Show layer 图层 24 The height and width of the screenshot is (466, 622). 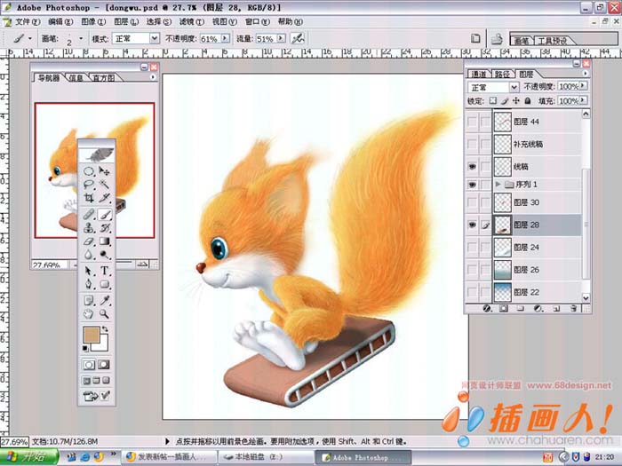472,248
